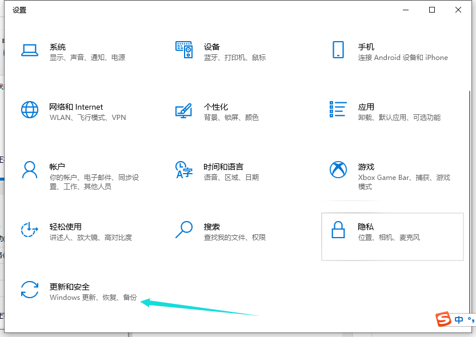Maximize the 设置 window
The height and width of the screenshot is (337, 476).
[x=432, y=10]
